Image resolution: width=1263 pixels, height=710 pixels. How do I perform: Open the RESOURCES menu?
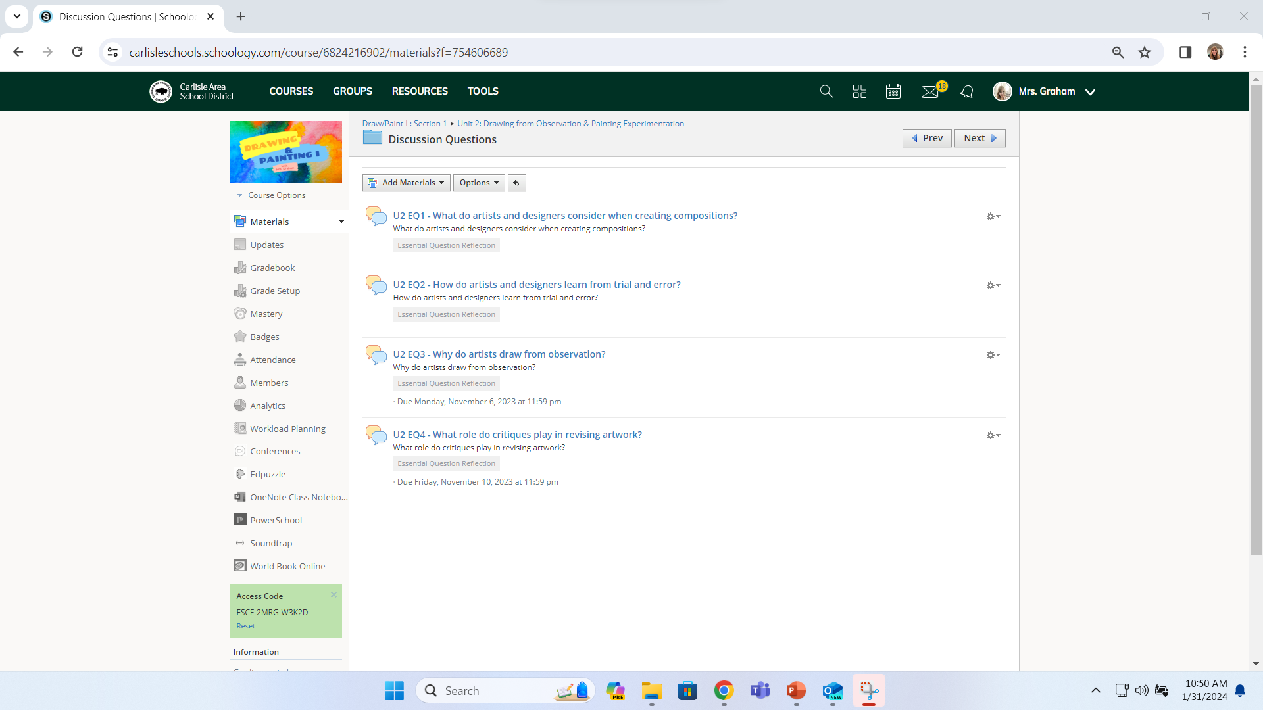pos(420,91)
